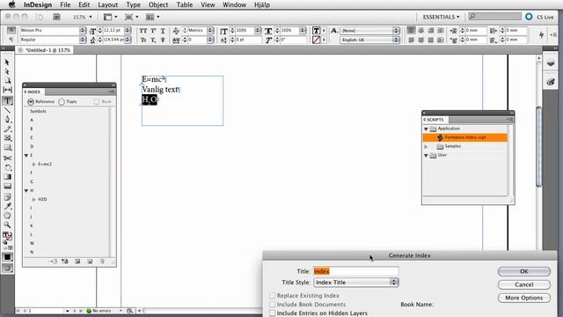Select the Selection tool arrow
Viewport: 563px width, 317px height.
click(x=7, y=63)
